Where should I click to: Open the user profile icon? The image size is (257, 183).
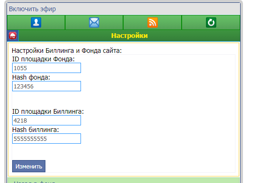(36, 22)
